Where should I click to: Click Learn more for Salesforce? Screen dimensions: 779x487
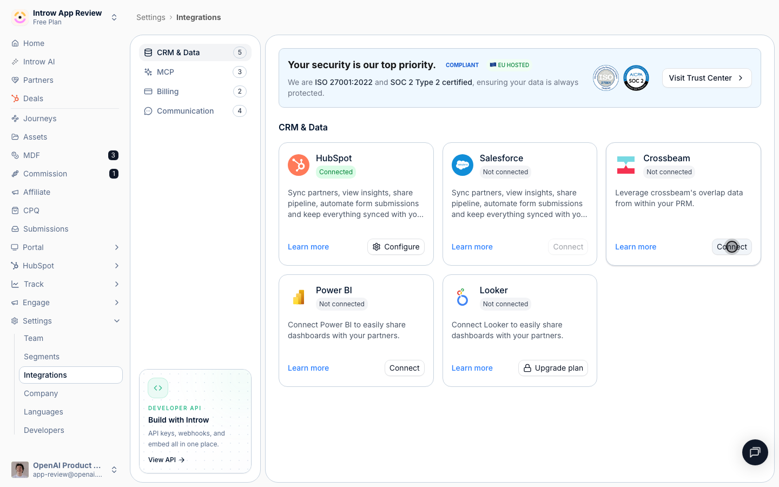tap(472, 247)
